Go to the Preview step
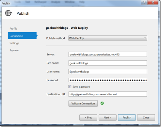161x127 pixels. [14, 50]
